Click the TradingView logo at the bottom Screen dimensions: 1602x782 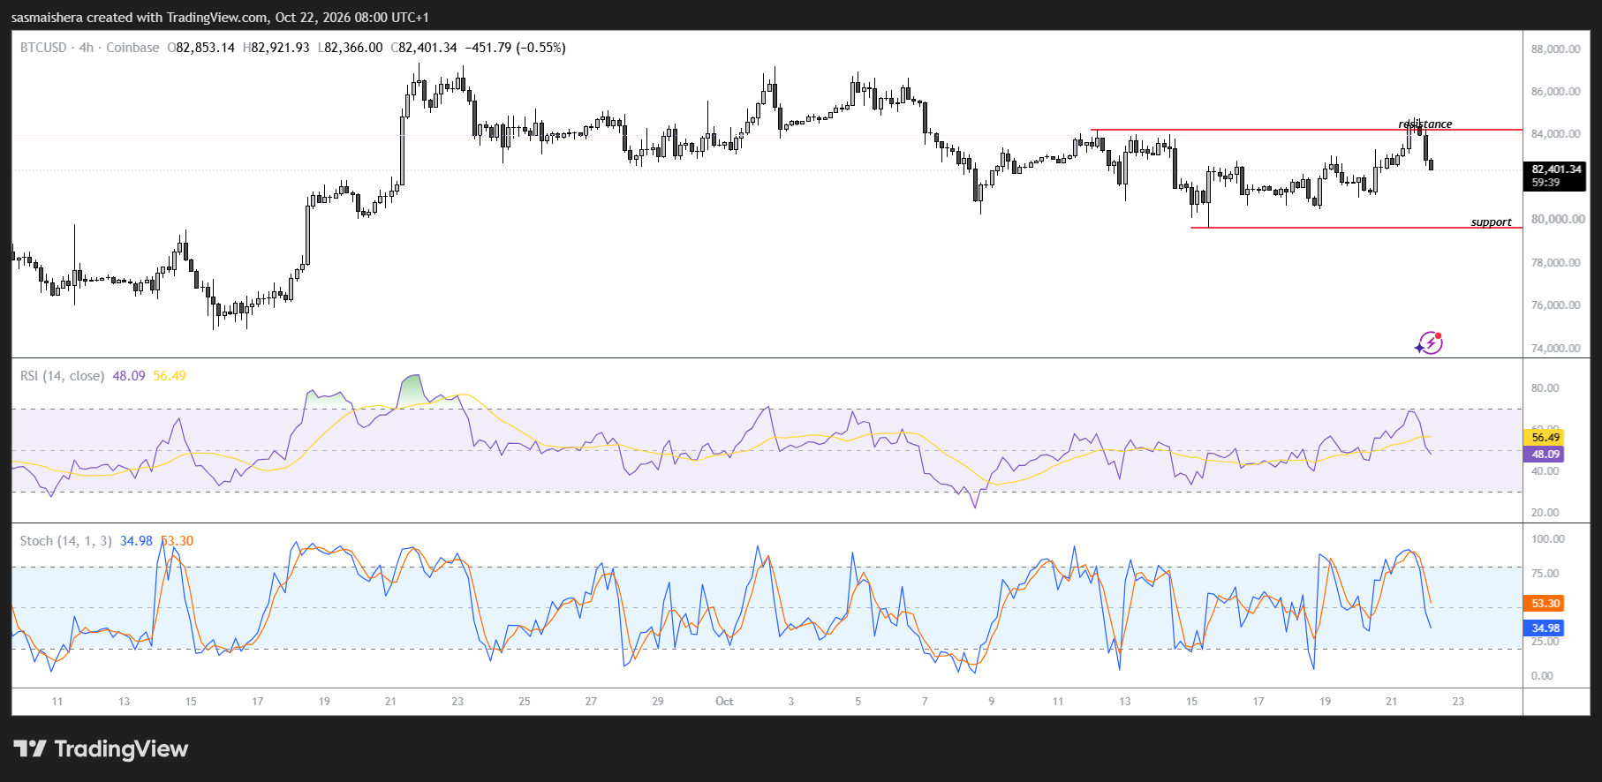(x=101, y=749)
